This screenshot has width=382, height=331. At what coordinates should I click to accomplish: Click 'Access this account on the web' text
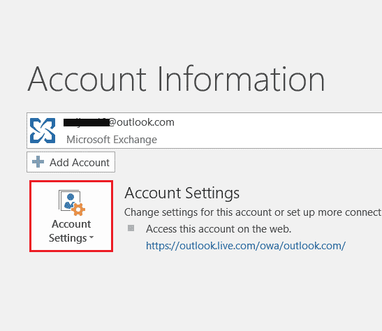tap(219, 229)
